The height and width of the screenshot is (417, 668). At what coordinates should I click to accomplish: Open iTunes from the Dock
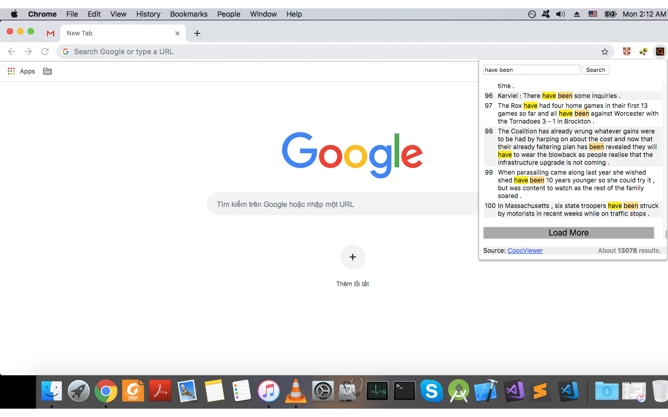click(269, 391)
